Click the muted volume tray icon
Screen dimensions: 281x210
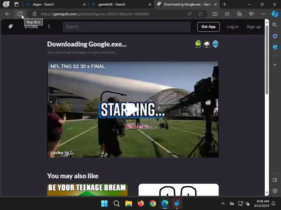248,203
